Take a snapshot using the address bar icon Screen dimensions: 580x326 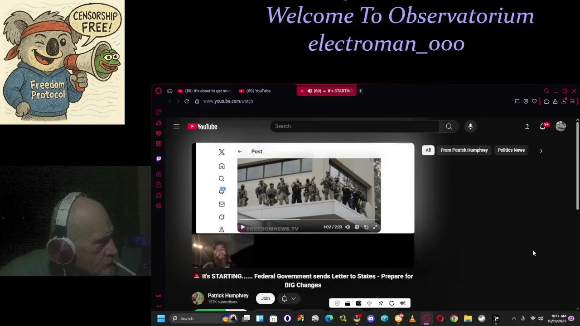click(517, 101)
